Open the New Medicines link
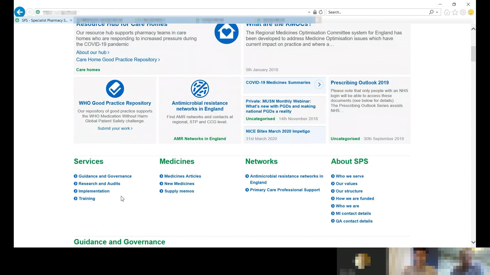The height and width of the screenshot is (275, 490). click(x=179, y=183)
